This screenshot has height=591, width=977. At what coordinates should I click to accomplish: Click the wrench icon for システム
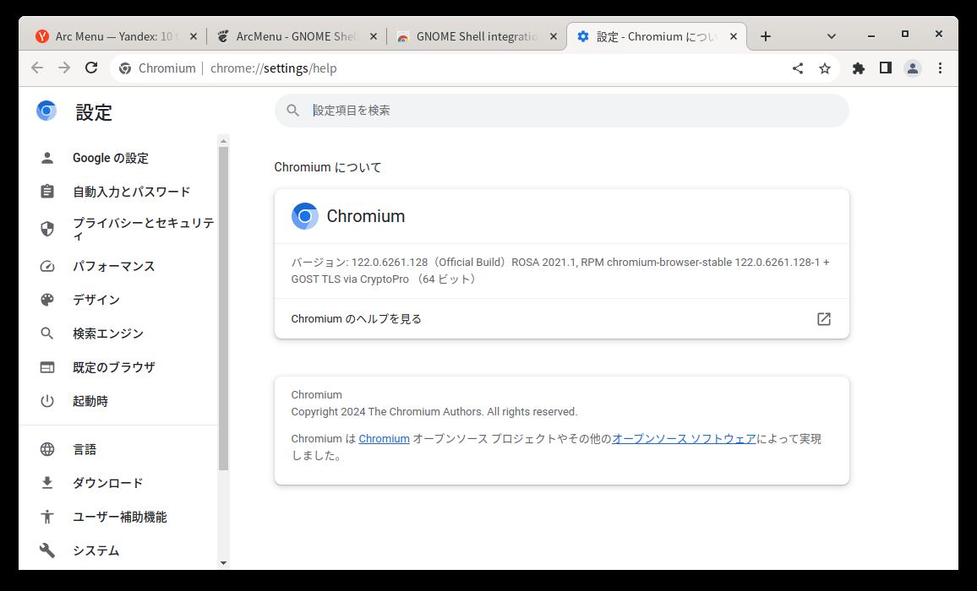tap(47, 550)
